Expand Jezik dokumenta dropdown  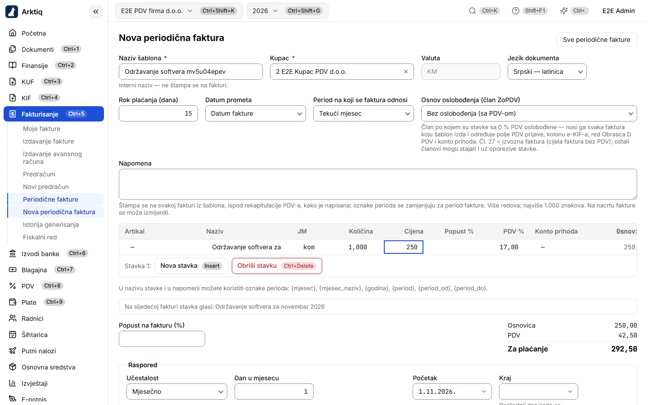click(x=547, y=72)
